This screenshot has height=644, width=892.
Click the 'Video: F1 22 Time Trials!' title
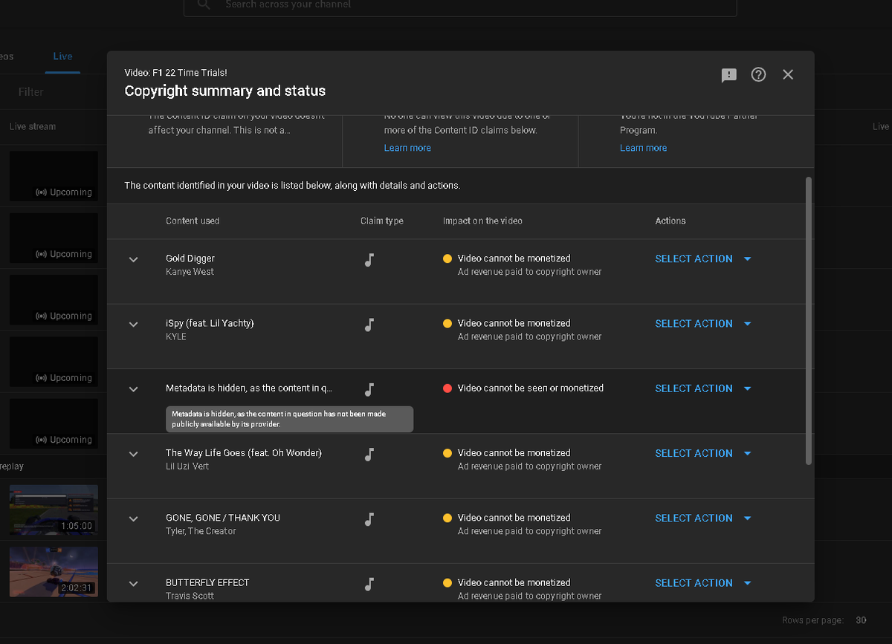[176, 73]
